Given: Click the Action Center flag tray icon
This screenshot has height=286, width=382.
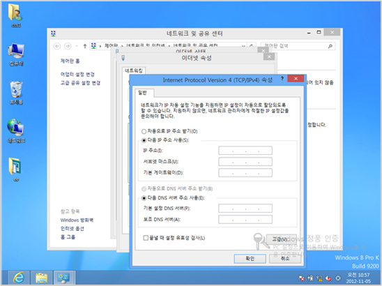Looking at the screenshot, I should tap(301, 278).
